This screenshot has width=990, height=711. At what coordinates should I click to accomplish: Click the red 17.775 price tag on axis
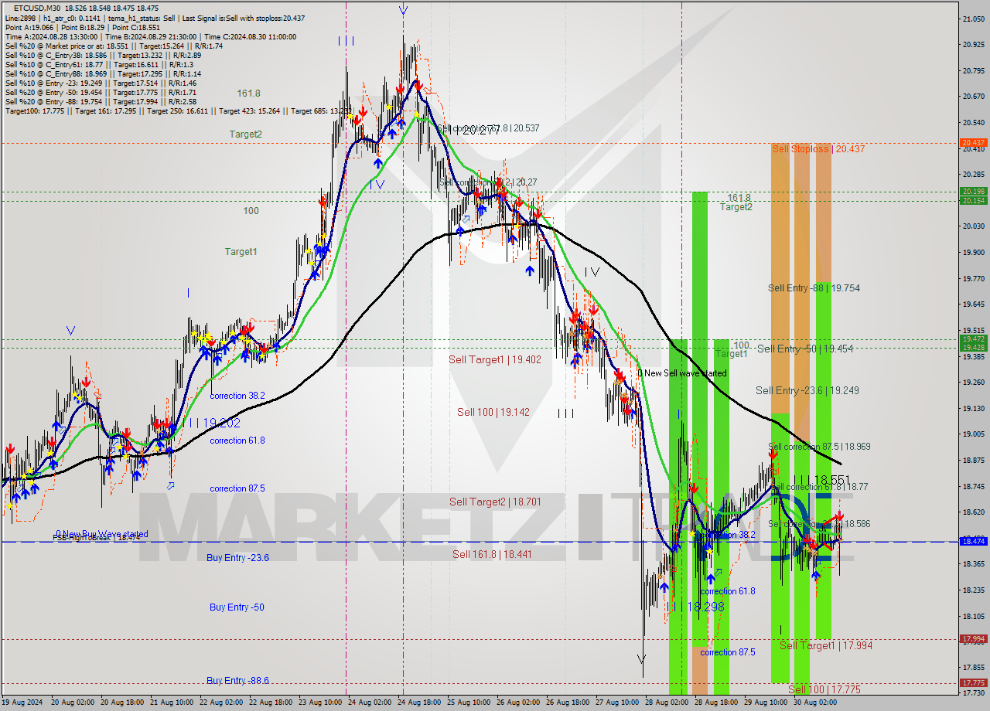[973, 683]
